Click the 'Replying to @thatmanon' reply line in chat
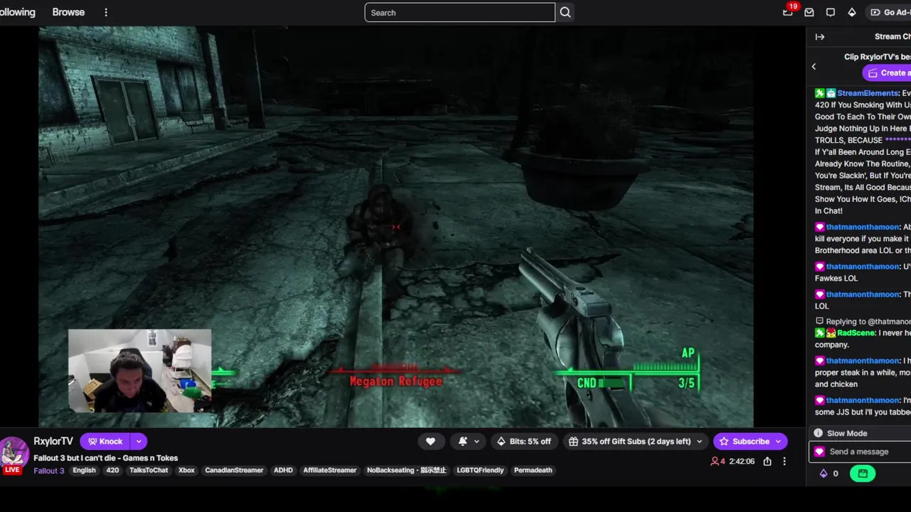Screen dimensions: 911x512 coord(863,321)
